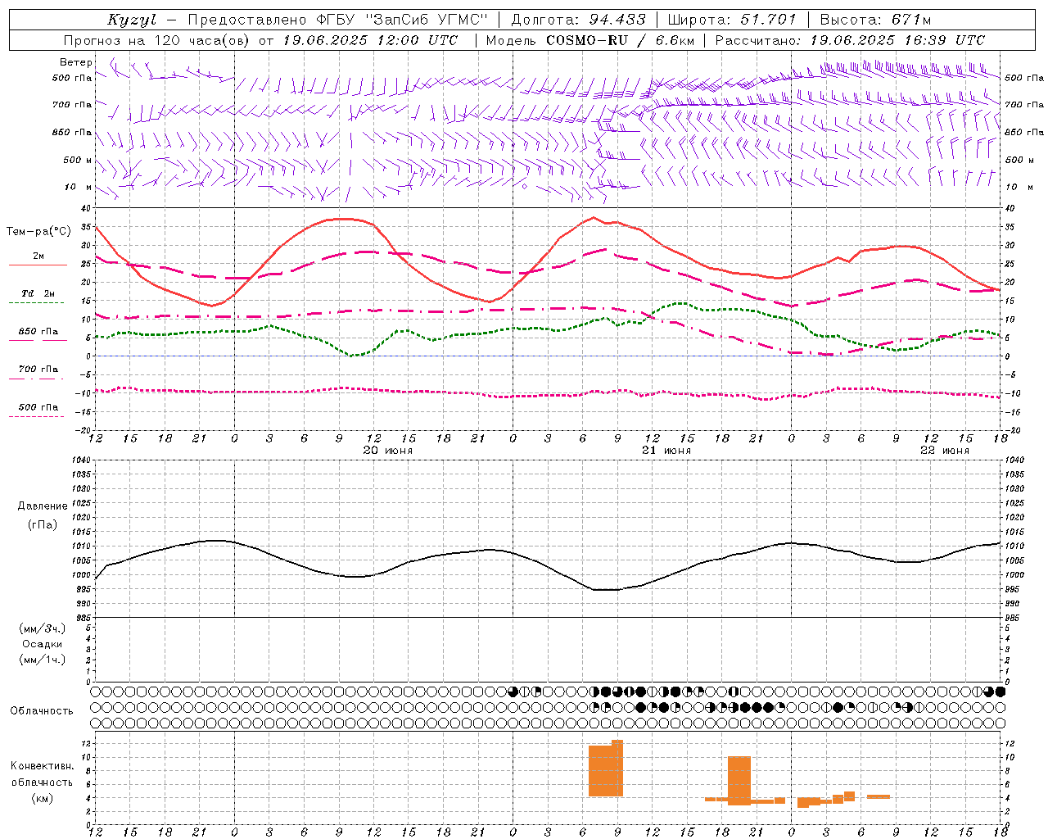Click the "(мм/3ч.)" precipitation unit label

click(42, 629)
